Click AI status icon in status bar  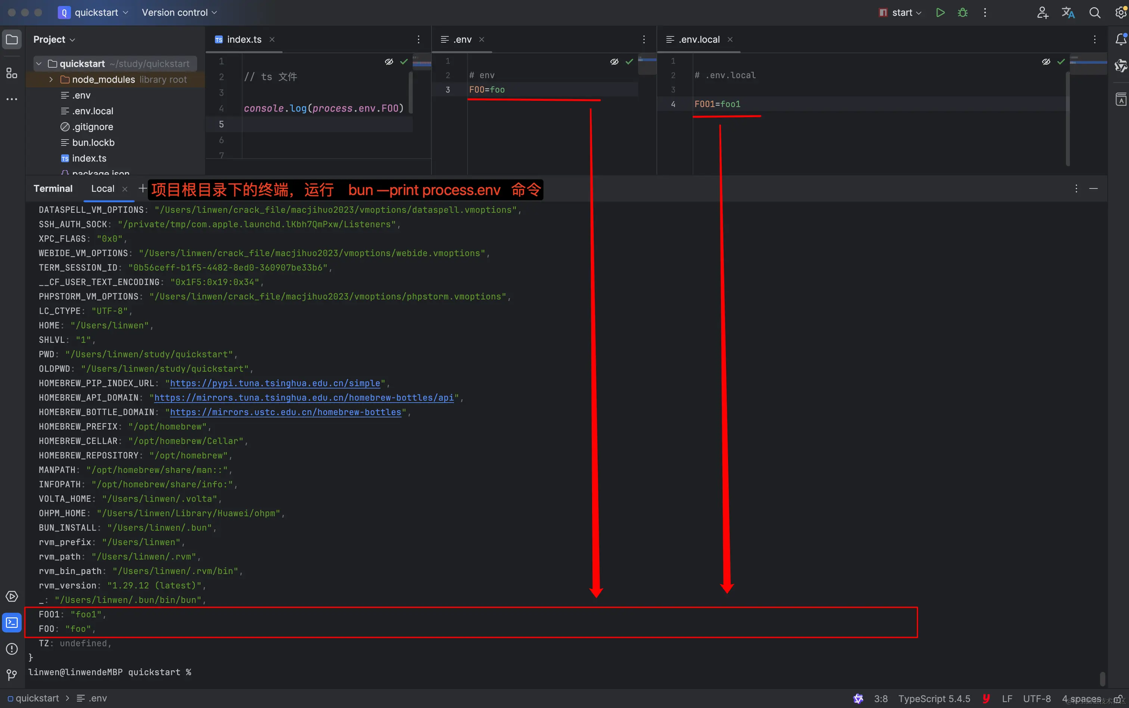point(858,698)
